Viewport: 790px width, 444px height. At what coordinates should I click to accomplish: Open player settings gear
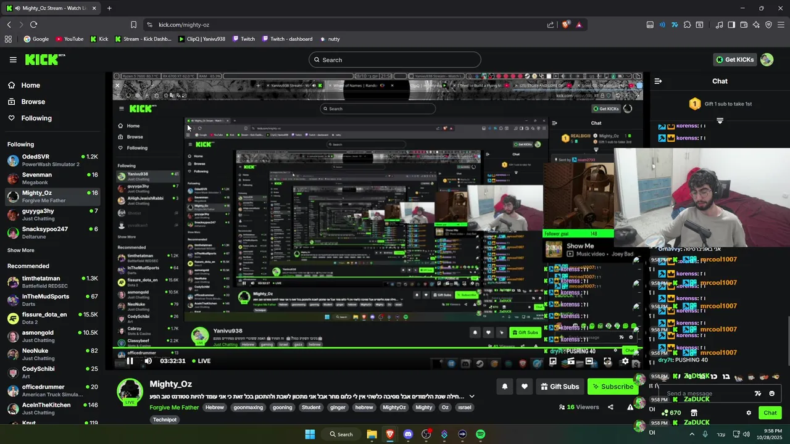[x=625, y=361]
